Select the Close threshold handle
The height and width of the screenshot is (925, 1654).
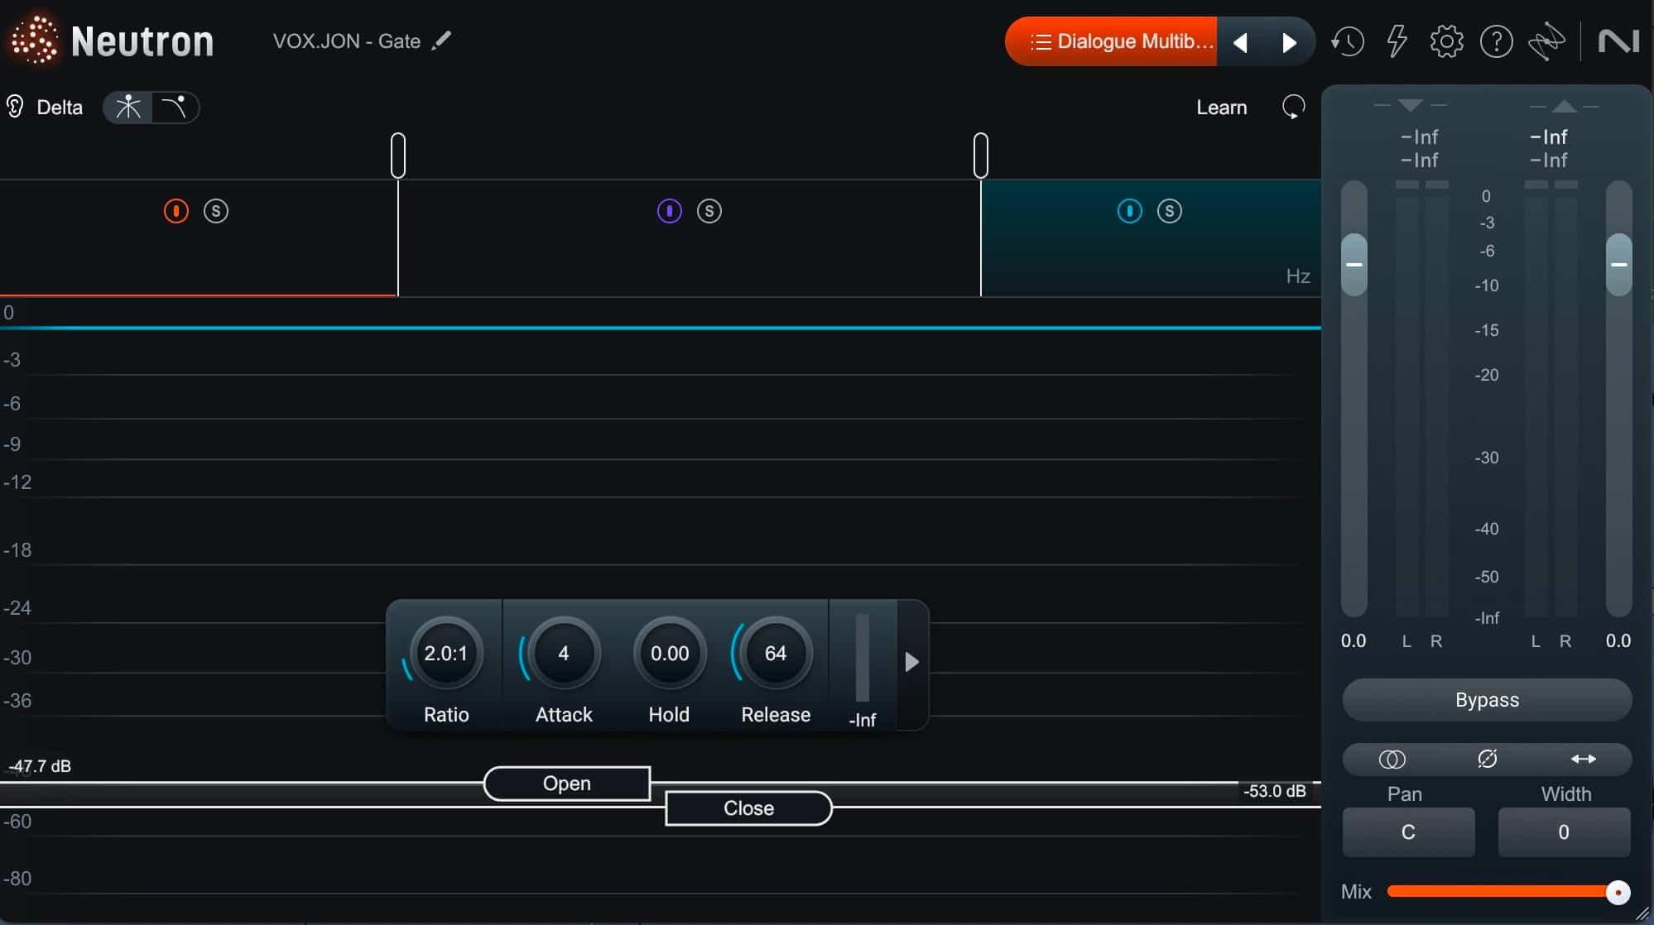pyautogui.click(x=748, y=808)
